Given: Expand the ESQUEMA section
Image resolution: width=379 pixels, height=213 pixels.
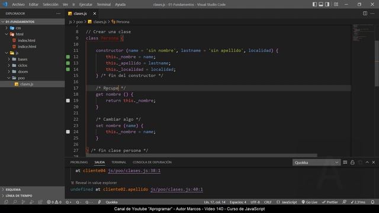Looking at the screenshot, I should [x=33, y=189].
